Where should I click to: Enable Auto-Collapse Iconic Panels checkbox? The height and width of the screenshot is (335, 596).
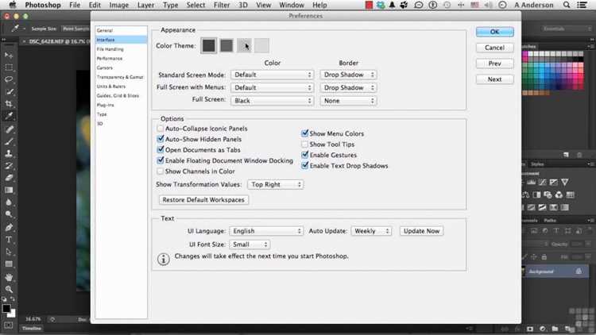pos(161,129)
